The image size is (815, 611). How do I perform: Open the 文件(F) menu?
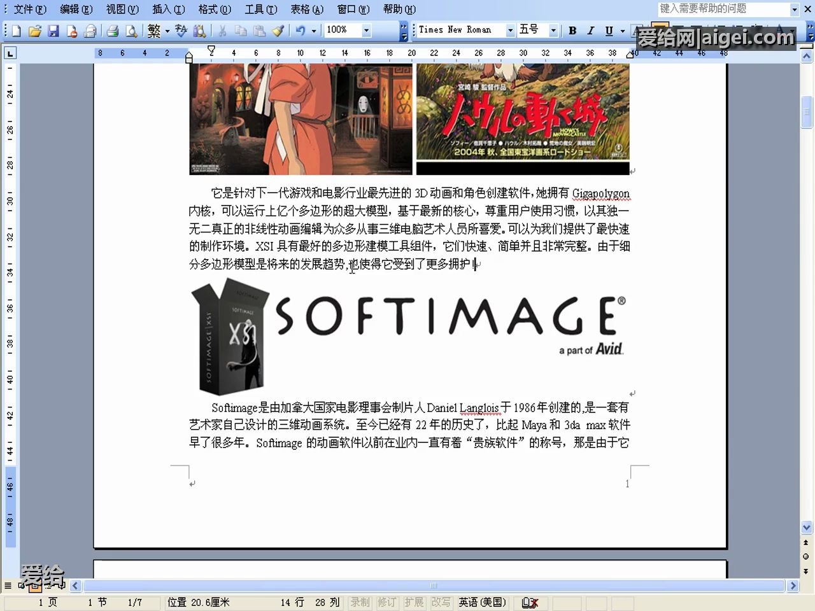[30, 10]
